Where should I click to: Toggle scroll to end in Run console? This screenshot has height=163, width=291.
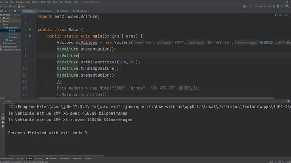[3, 118]
